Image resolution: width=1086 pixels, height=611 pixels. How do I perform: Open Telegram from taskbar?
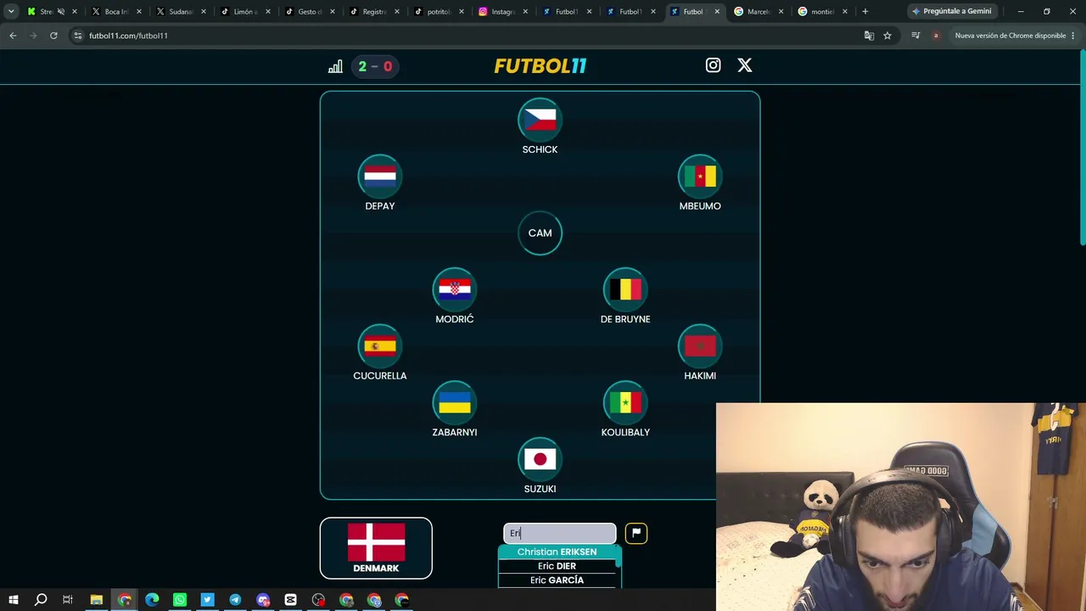(235, 600)
